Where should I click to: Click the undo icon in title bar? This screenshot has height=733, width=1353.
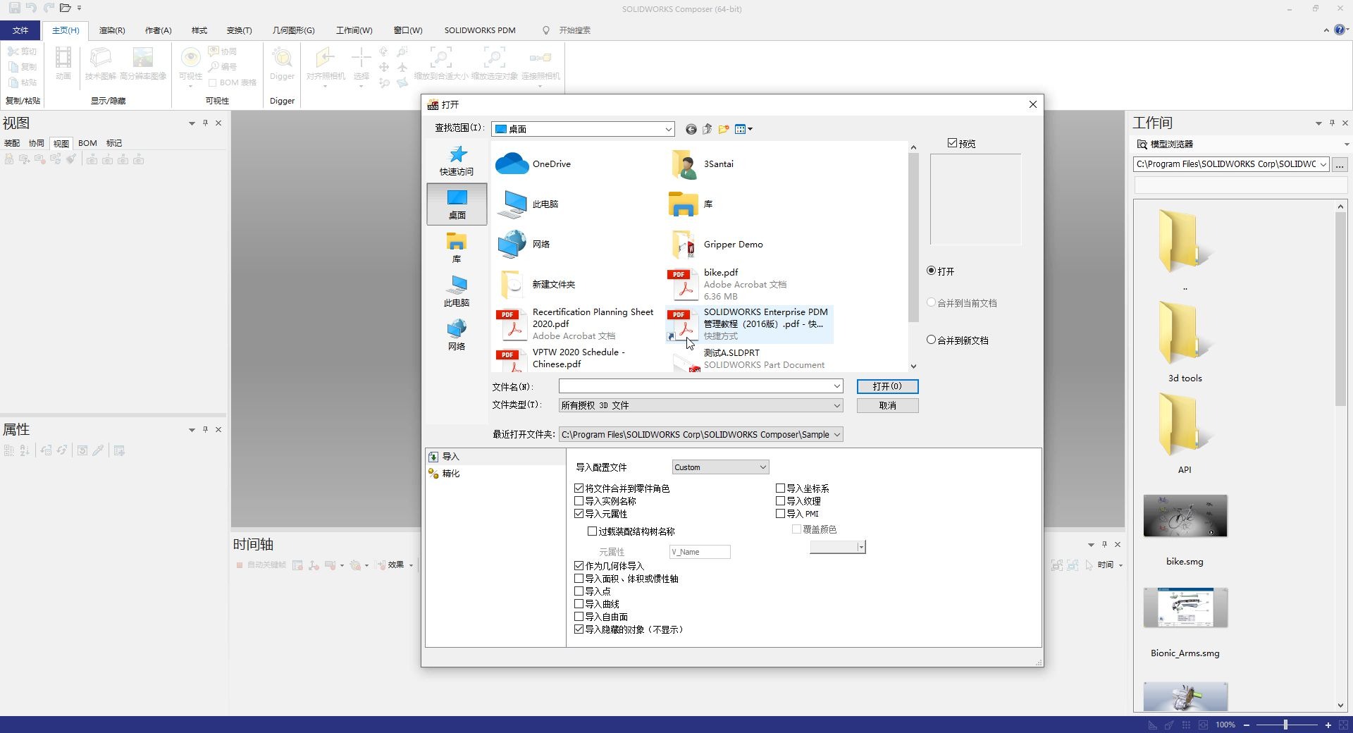click(x=31, y=8)
